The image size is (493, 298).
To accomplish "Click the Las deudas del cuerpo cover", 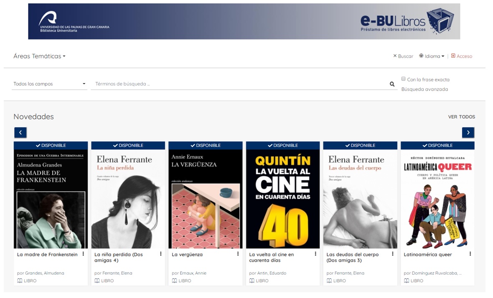I will (x=360, y=199).
